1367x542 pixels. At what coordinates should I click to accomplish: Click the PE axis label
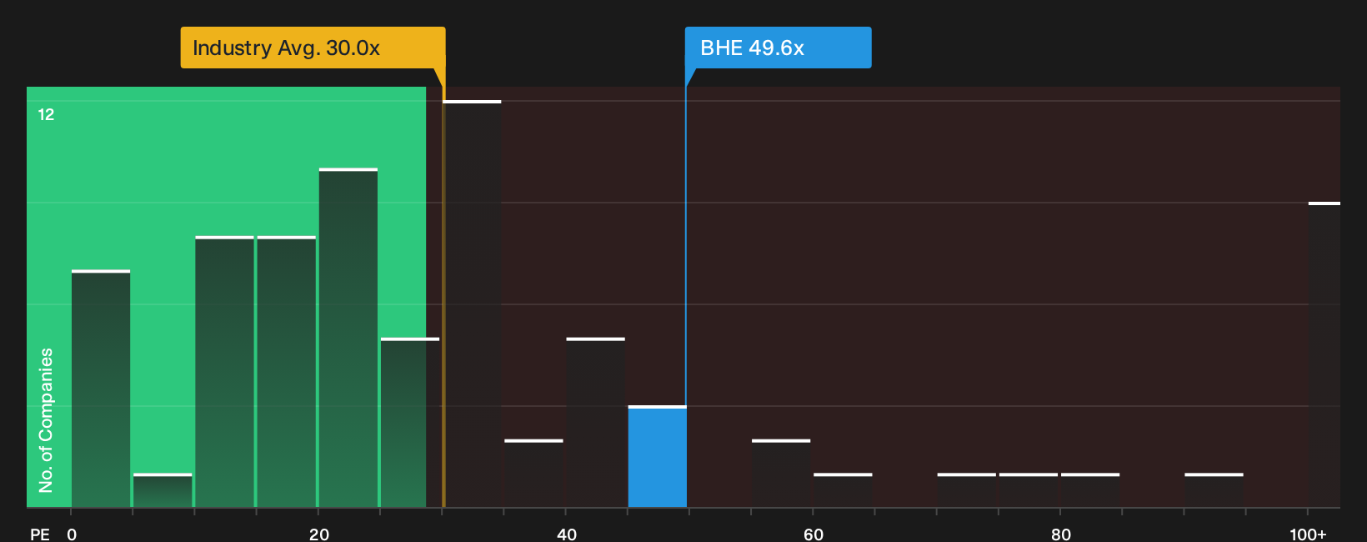40,534
